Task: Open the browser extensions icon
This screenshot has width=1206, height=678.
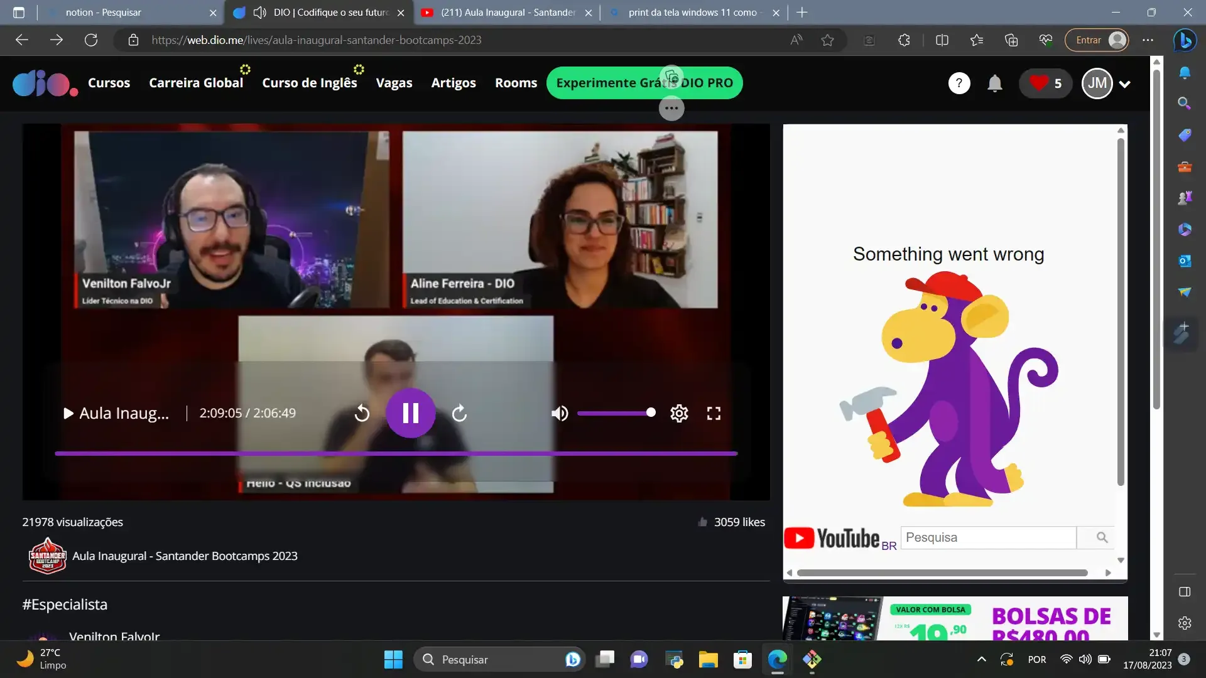Action: click(904, 40)
